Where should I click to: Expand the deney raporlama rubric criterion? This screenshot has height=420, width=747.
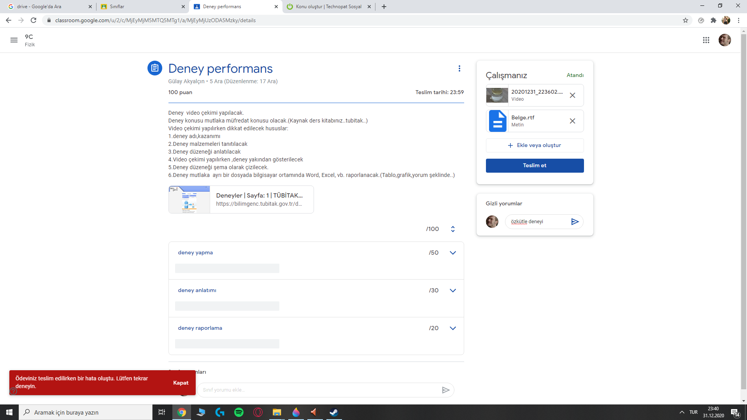452,328
